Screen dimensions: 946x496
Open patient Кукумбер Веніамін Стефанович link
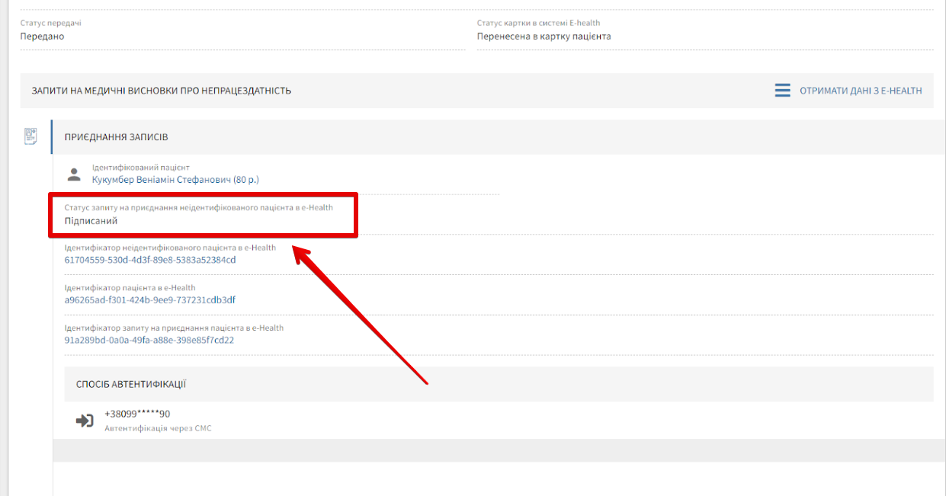[175, 180]
